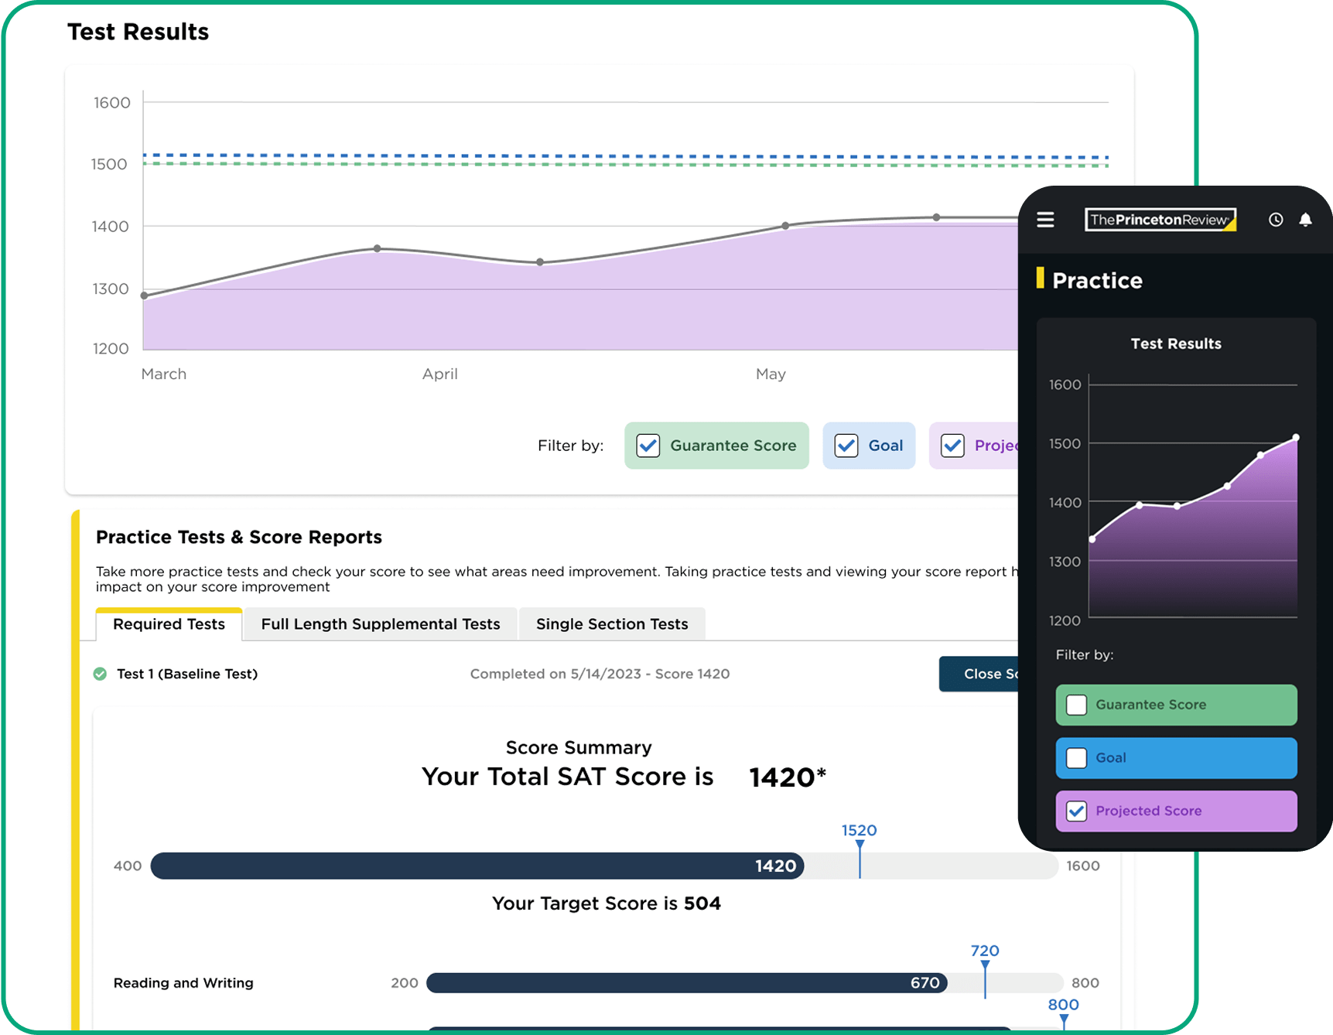This screenshot has width=1333, height=1035.
Task: Click the 1420 total score progress bar
Action: (x=477, y=866)
